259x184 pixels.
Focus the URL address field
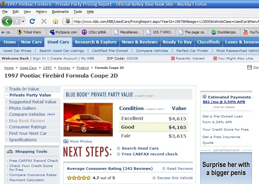[x=166, y=22]
